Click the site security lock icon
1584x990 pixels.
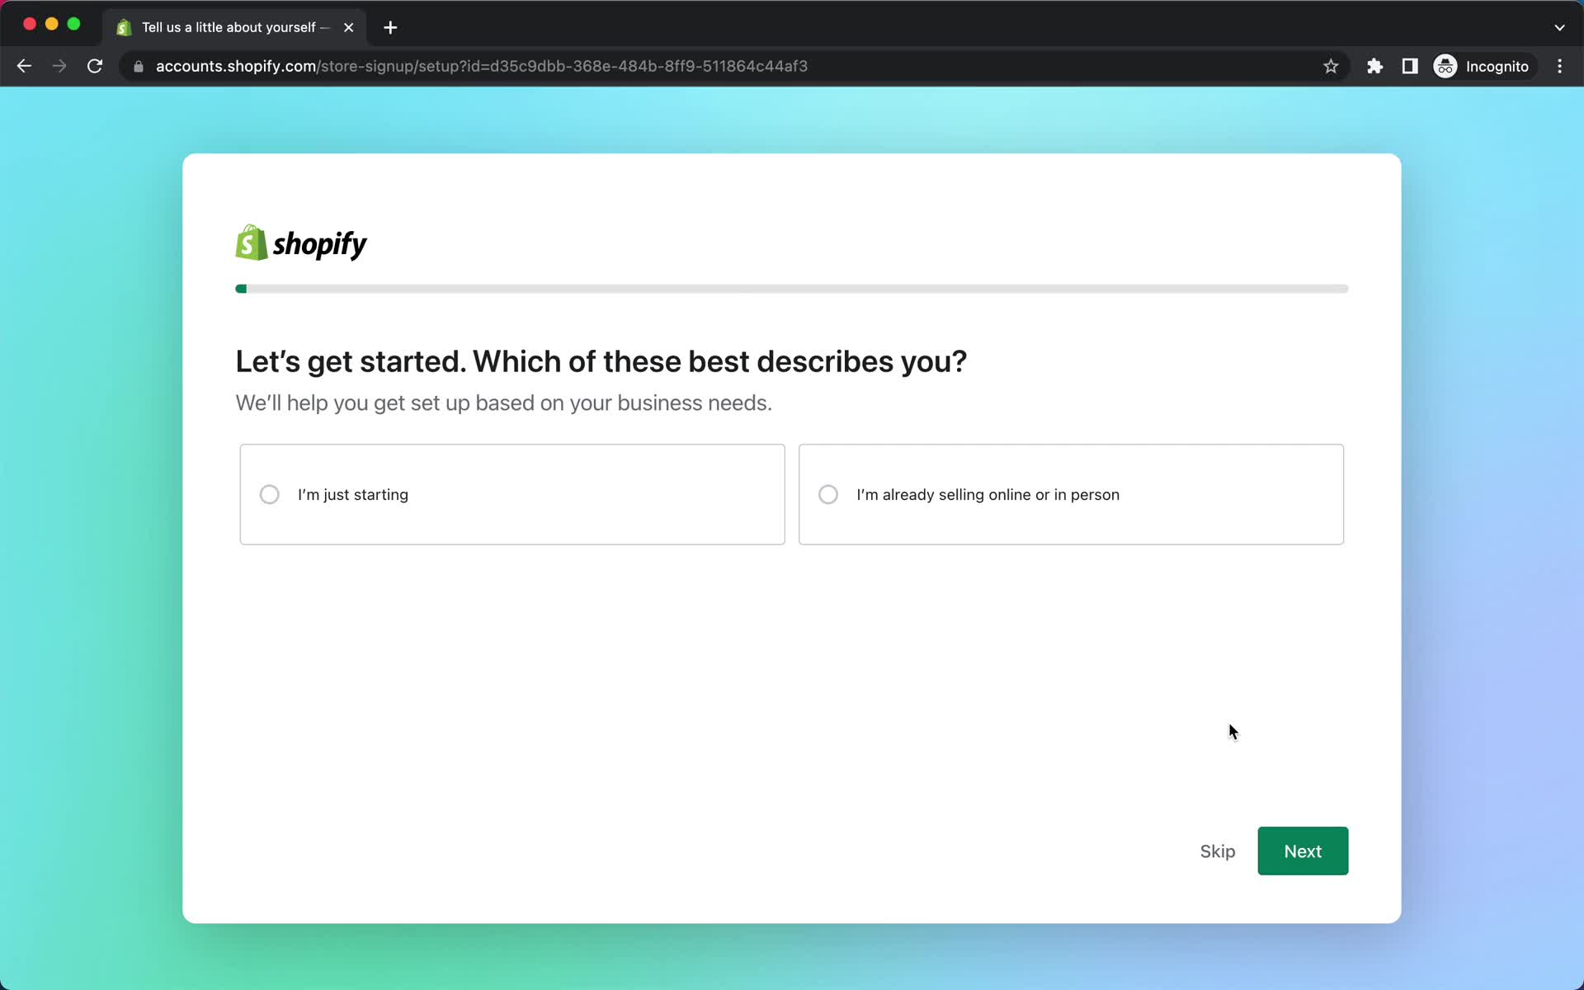pyautogui.click(x=139, y=66)
